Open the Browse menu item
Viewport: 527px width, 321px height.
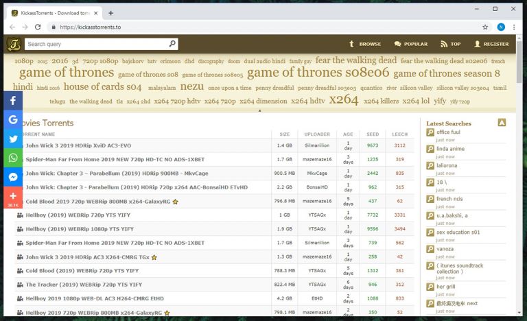click(x=364, y=44)
